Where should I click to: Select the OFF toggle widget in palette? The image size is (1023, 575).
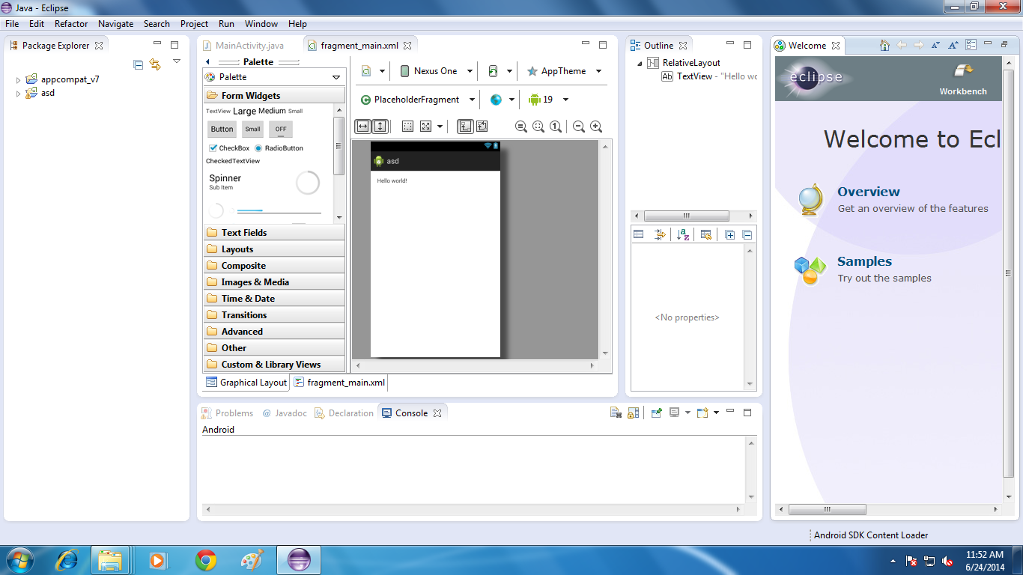(280, 129)
